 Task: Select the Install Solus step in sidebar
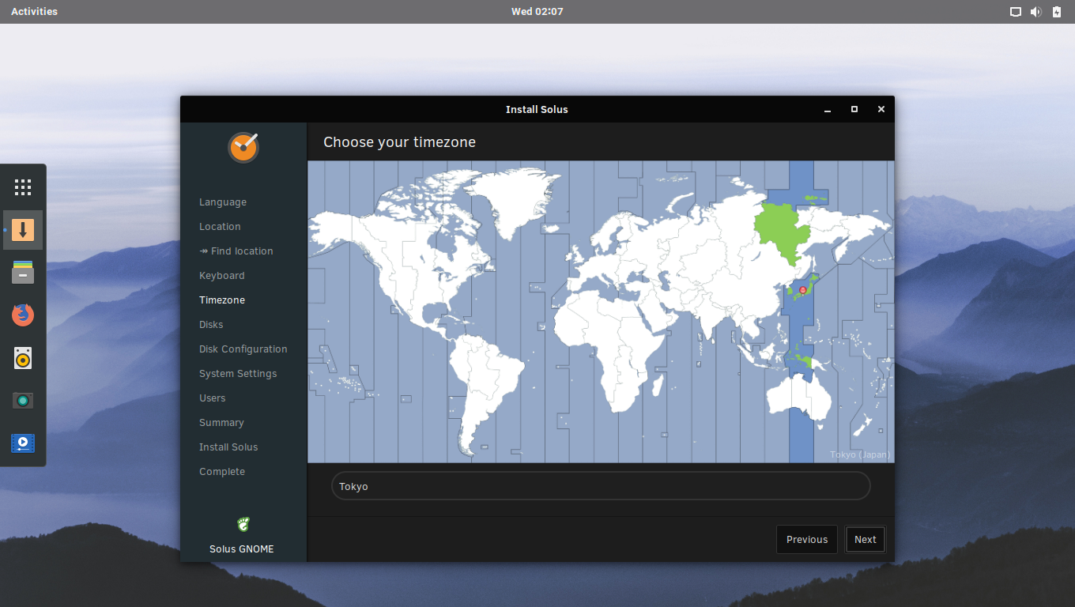pyautogui.click(x=228, y=447)
